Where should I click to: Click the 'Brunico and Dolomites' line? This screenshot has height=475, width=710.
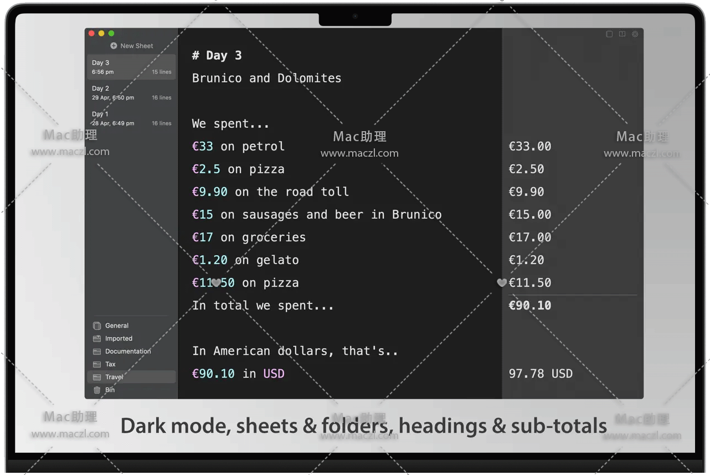(266, 78)
